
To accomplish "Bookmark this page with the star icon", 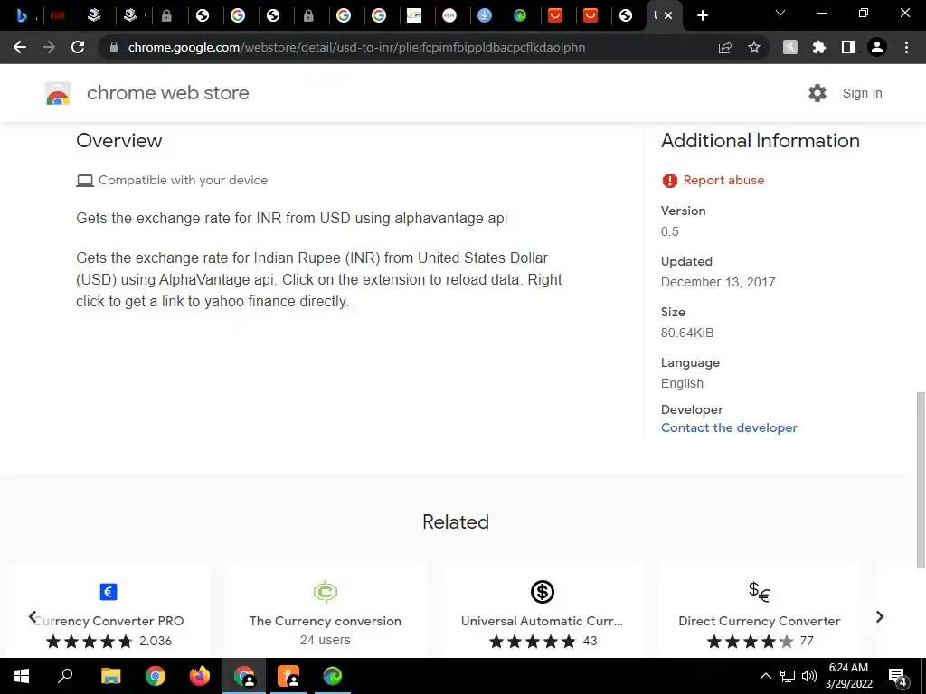I will click(754, 47).
